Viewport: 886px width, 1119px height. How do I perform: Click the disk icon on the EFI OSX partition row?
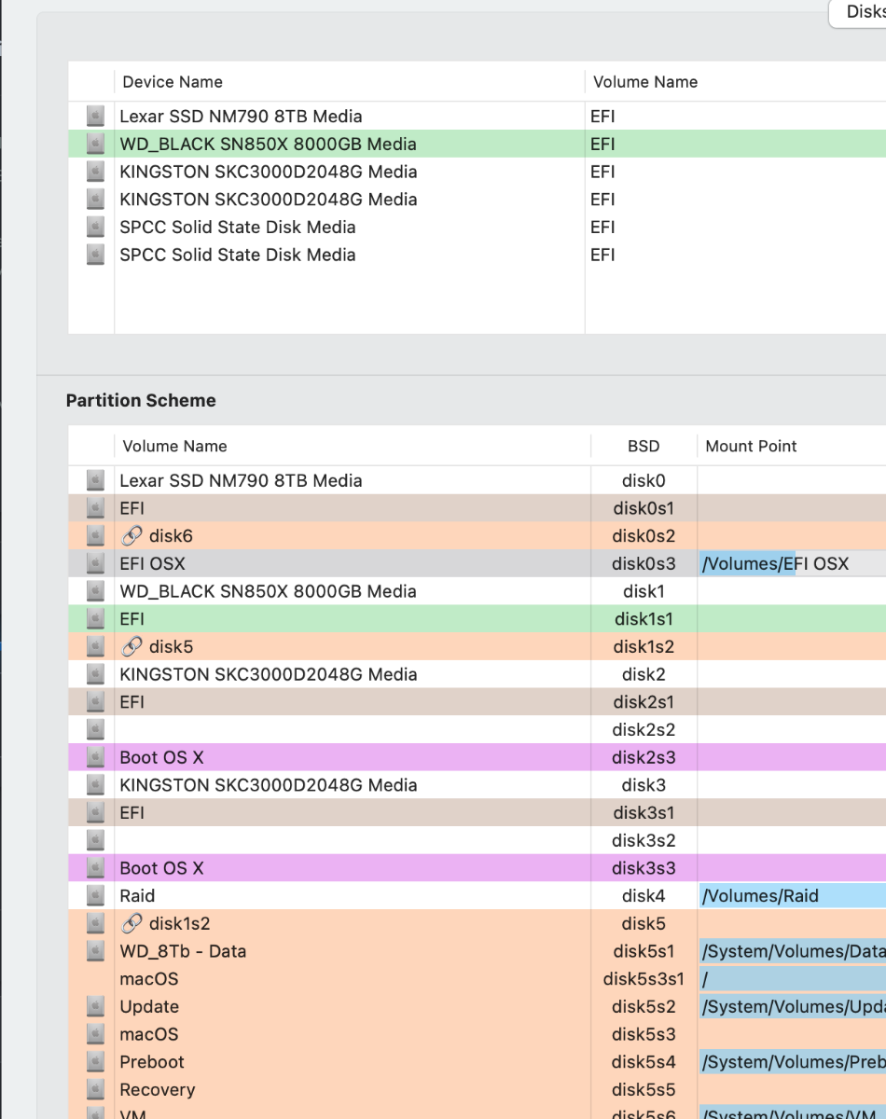click(x=95, y=564)
